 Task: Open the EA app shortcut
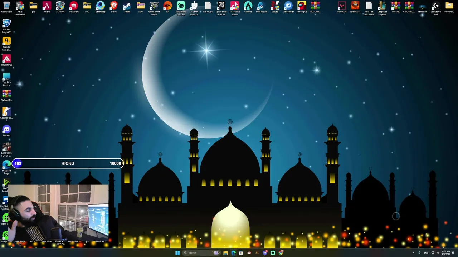pyautogui.click(x=167, y=7)
